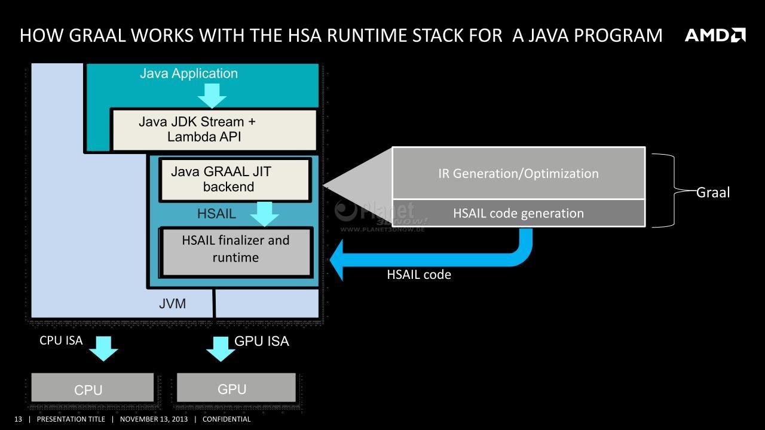Click the NOVEMBER 13, 2013 footer date

(x=154, y=419)
